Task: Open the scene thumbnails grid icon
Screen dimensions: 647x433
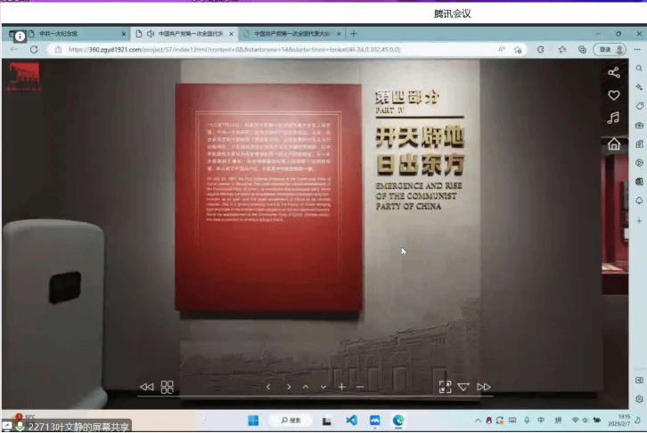Action: point(168,387)
